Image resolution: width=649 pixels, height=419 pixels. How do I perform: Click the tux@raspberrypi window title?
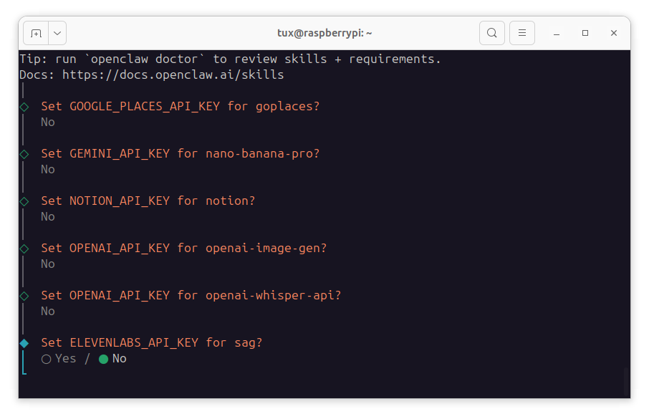click(x=324, y=33)
